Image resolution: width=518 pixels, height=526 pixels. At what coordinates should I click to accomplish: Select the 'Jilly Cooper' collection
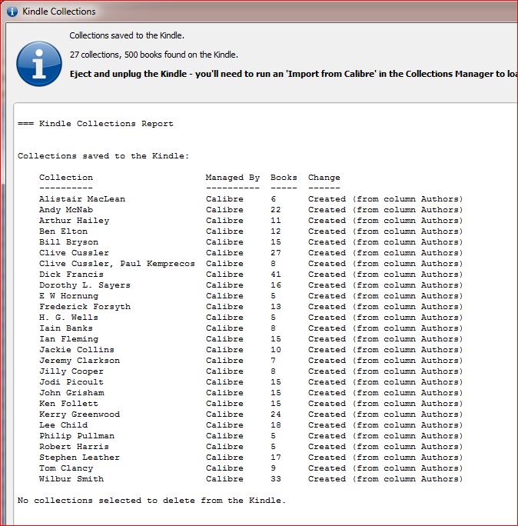pyautogui.click(x=71, y=371)
